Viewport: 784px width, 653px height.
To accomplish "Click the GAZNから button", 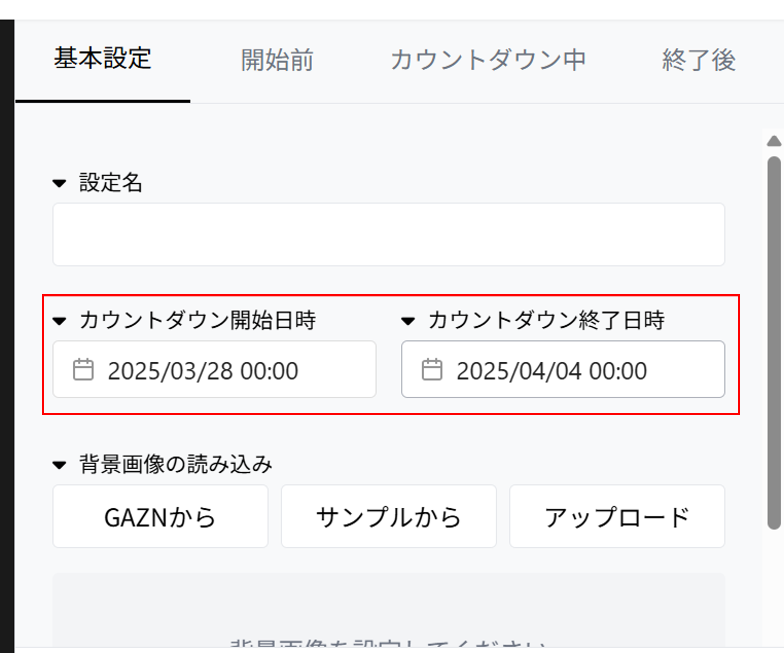I will pyautogui.click(x=160, y=516).
